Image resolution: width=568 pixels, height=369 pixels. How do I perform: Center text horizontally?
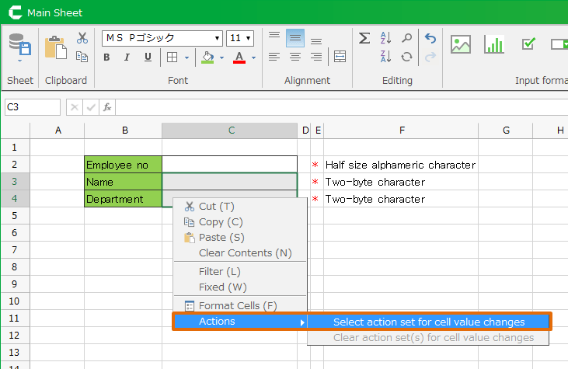[295, 57]
